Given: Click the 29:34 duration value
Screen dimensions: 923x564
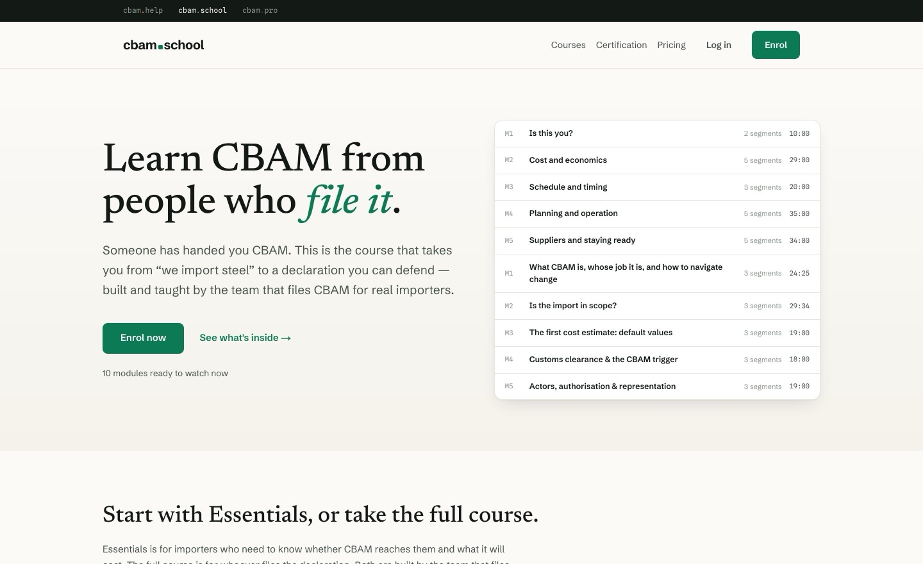Looking at the screenshot, I should 799,306.
